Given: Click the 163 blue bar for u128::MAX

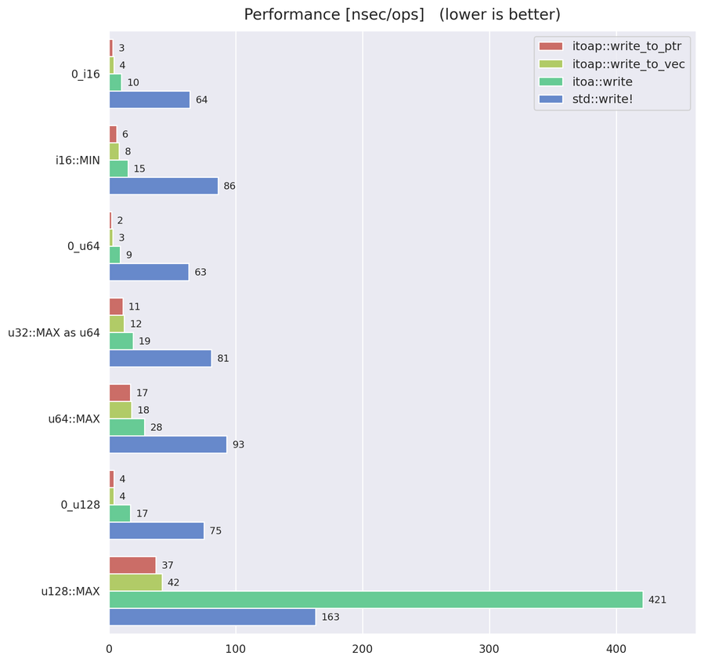Looking at the screenshot, I should [213, 617].
